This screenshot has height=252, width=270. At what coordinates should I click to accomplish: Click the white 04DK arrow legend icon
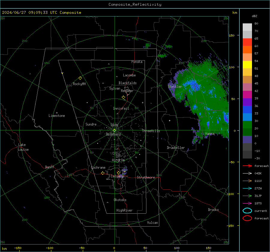click(247, 173)
